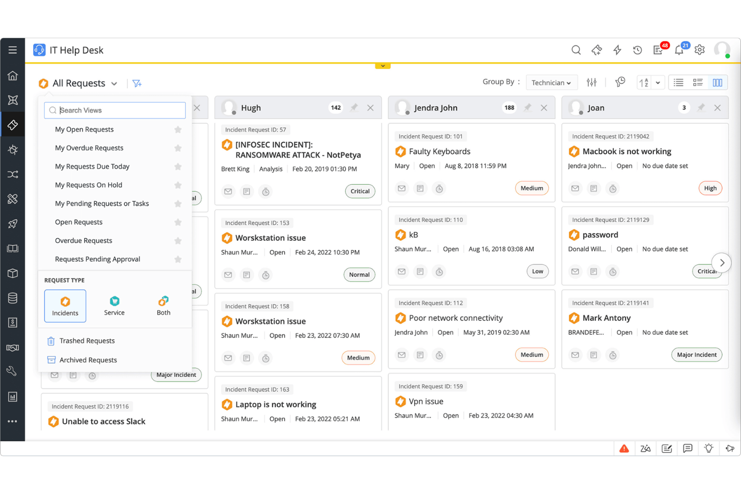741x494 pixels.
Task: Select the Incidents request type
Action: tap(65, 306)
